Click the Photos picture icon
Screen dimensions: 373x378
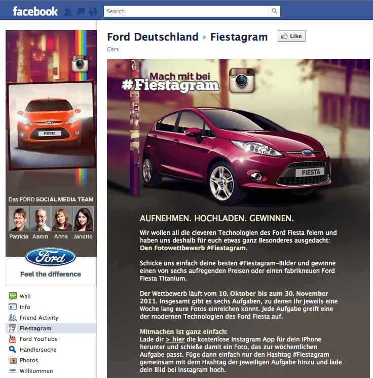point(13,360)
